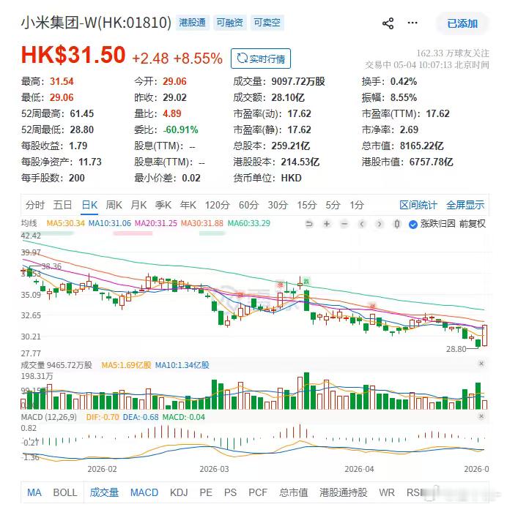The width and height of the screenshot is (507, 507).
Task: Select the PS indicator
Action: point(230,492)
